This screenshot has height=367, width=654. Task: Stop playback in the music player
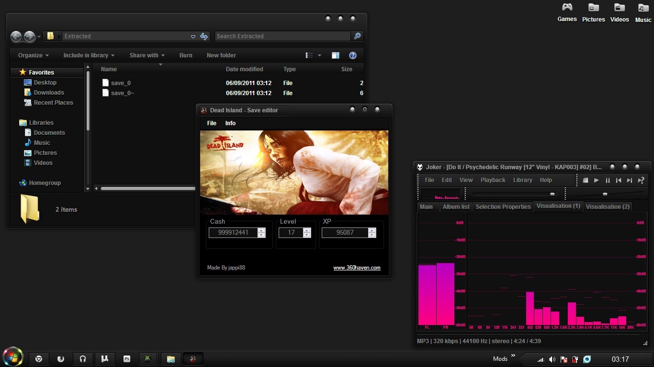coord(585,180)
